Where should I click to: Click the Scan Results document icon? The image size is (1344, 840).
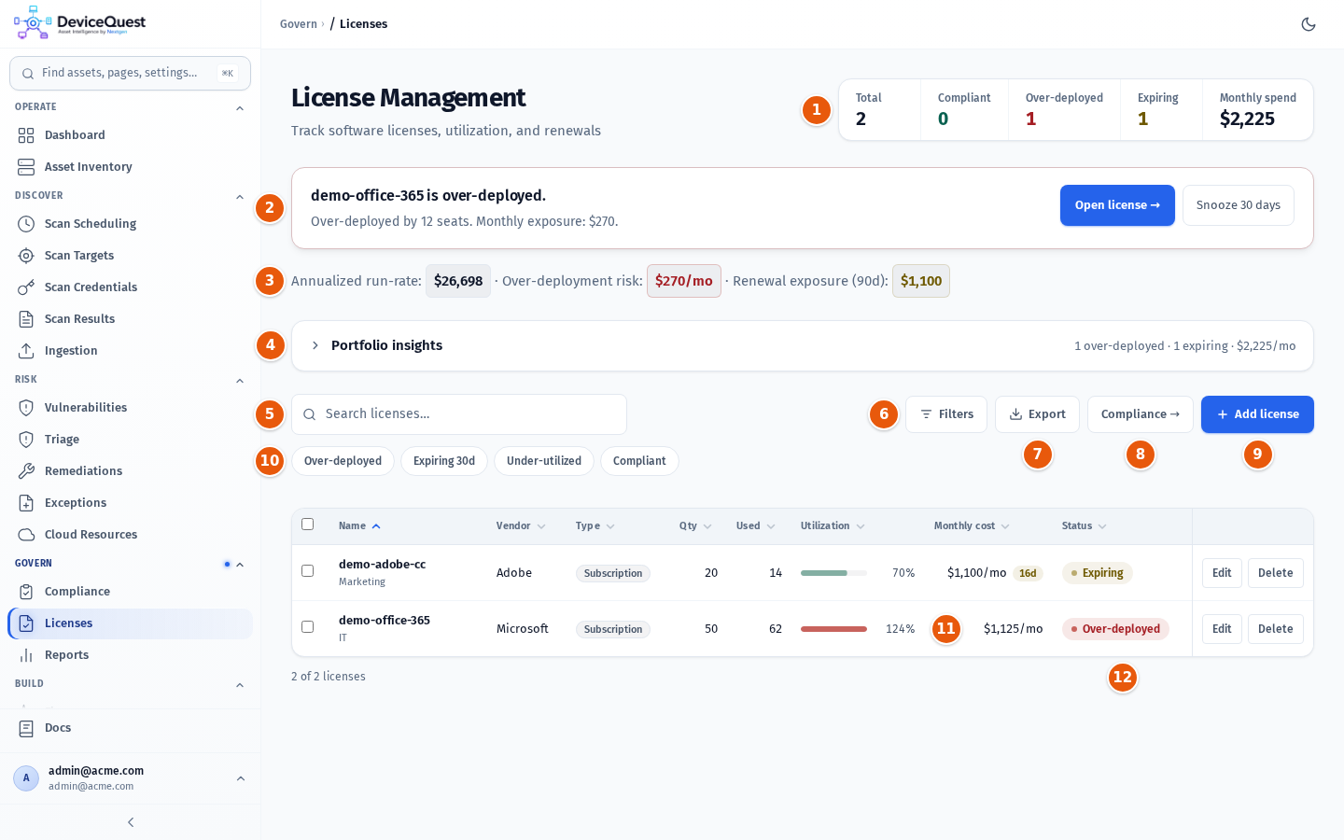pos(26,319)
